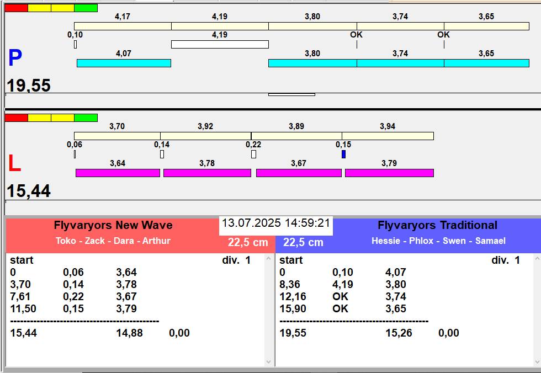This screenshot has width=541, height=373.
Task: Select the cream bar labeled 3,74
Action: tap(401, 26)
